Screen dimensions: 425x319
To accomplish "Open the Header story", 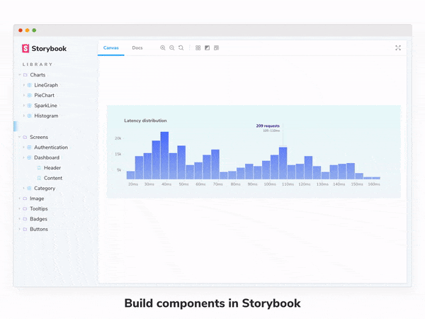I will pyautogui.click(x=52, y=167).
